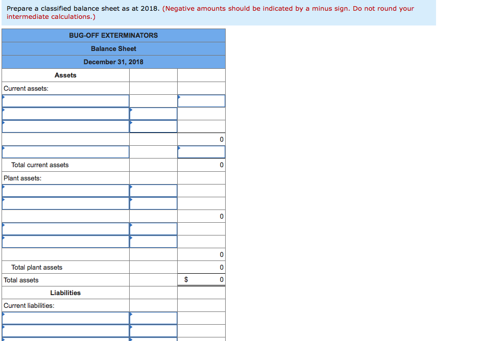Select the Liabilities section header cell
The height and width of the screenshot is (341, 482).
point(65,293)
